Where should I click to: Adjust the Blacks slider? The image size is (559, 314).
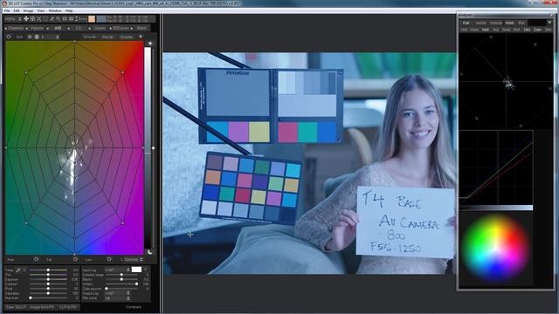coord(121,279)
